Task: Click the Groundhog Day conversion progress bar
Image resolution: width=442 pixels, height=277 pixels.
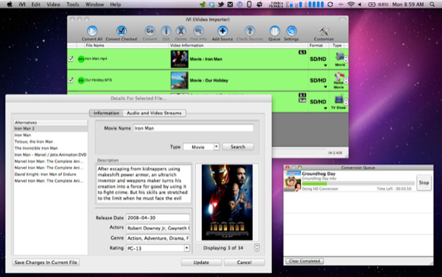Action: [358, 184]
